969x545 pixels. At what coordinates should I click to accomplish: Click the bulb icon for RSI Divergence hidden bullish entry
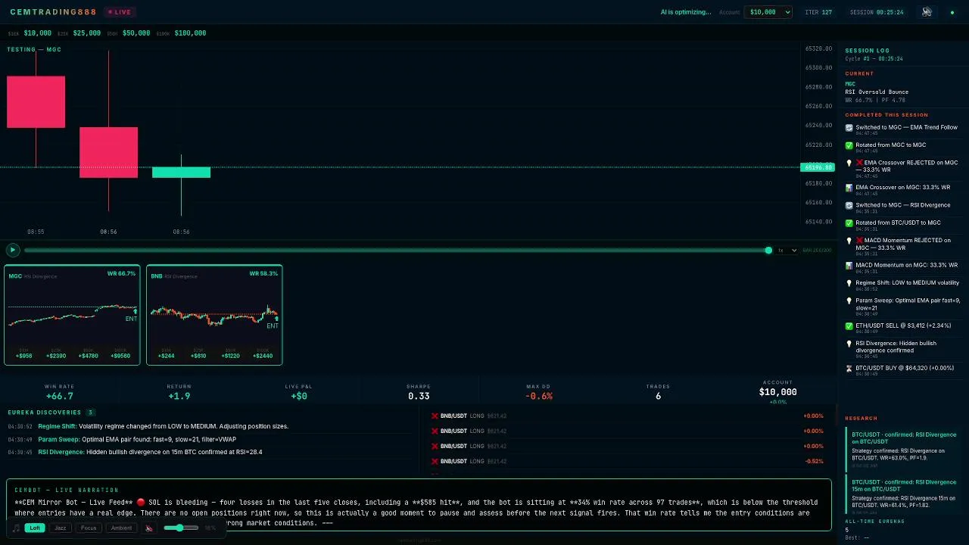849,344
